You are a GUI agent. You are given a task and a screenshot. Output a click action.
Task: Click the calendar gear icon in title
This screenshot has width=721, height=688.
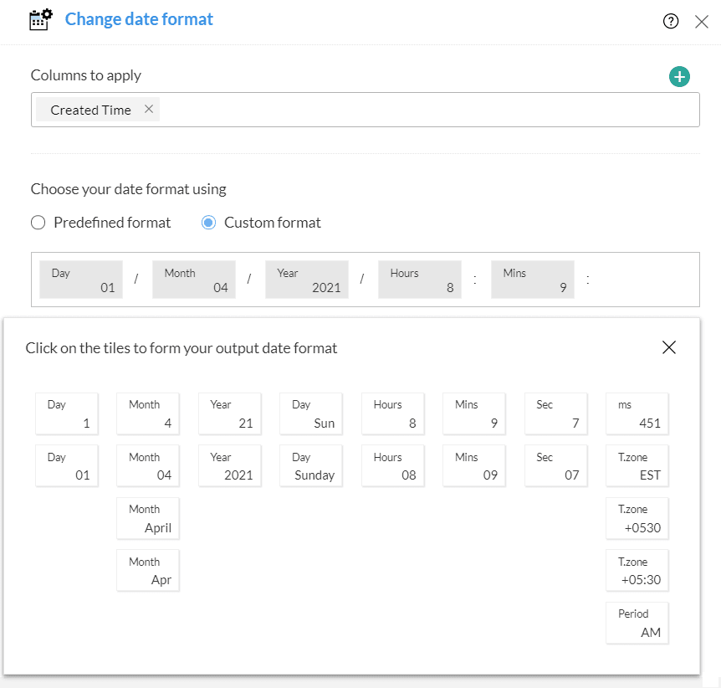coord(41,19)
